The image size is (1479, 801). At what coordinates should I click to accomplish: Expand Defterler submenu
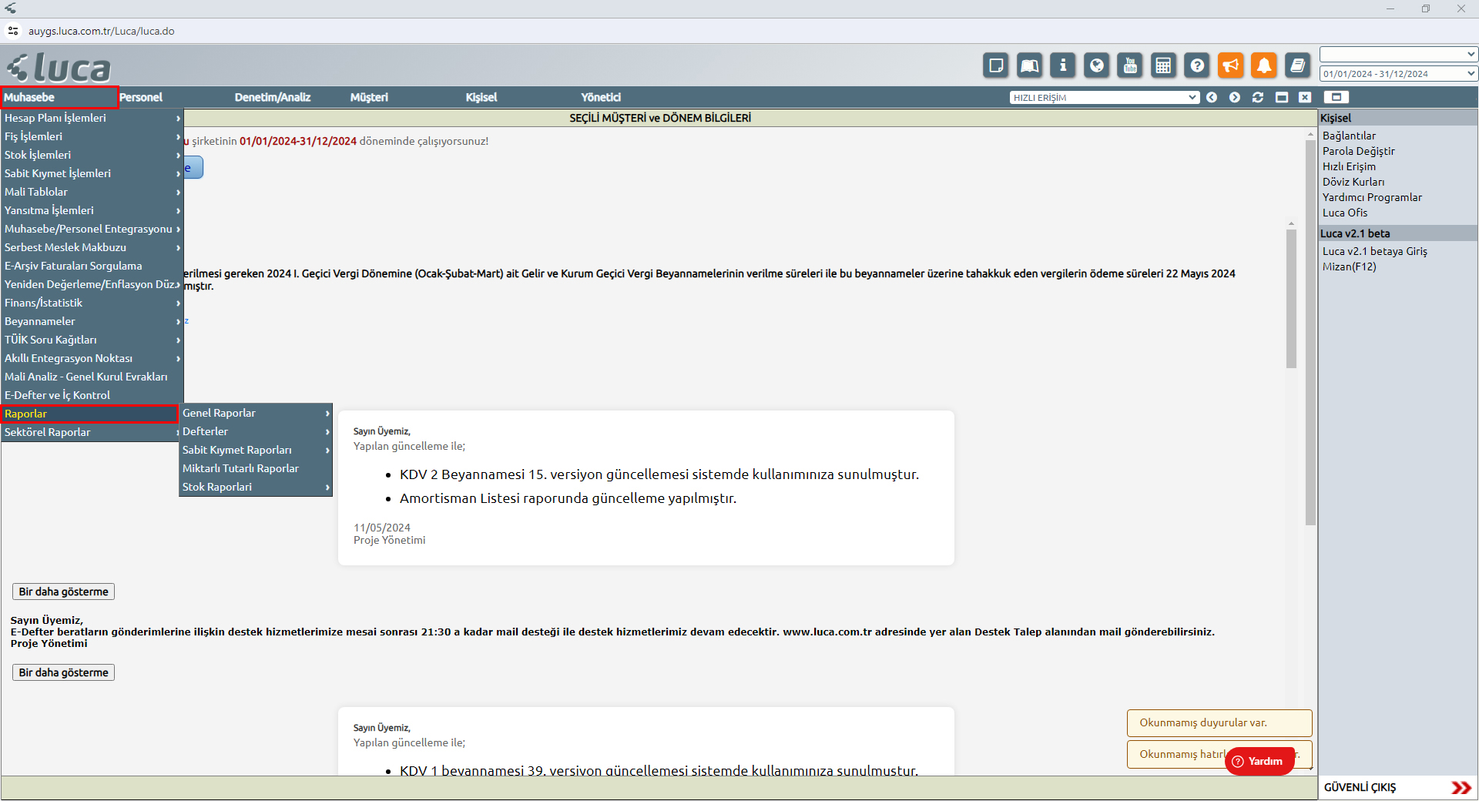pos(256,431)
